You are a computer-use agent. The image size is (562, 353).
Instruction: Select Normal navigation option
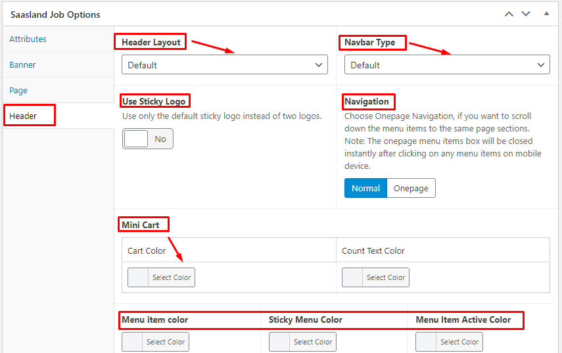tap(365, 188)
